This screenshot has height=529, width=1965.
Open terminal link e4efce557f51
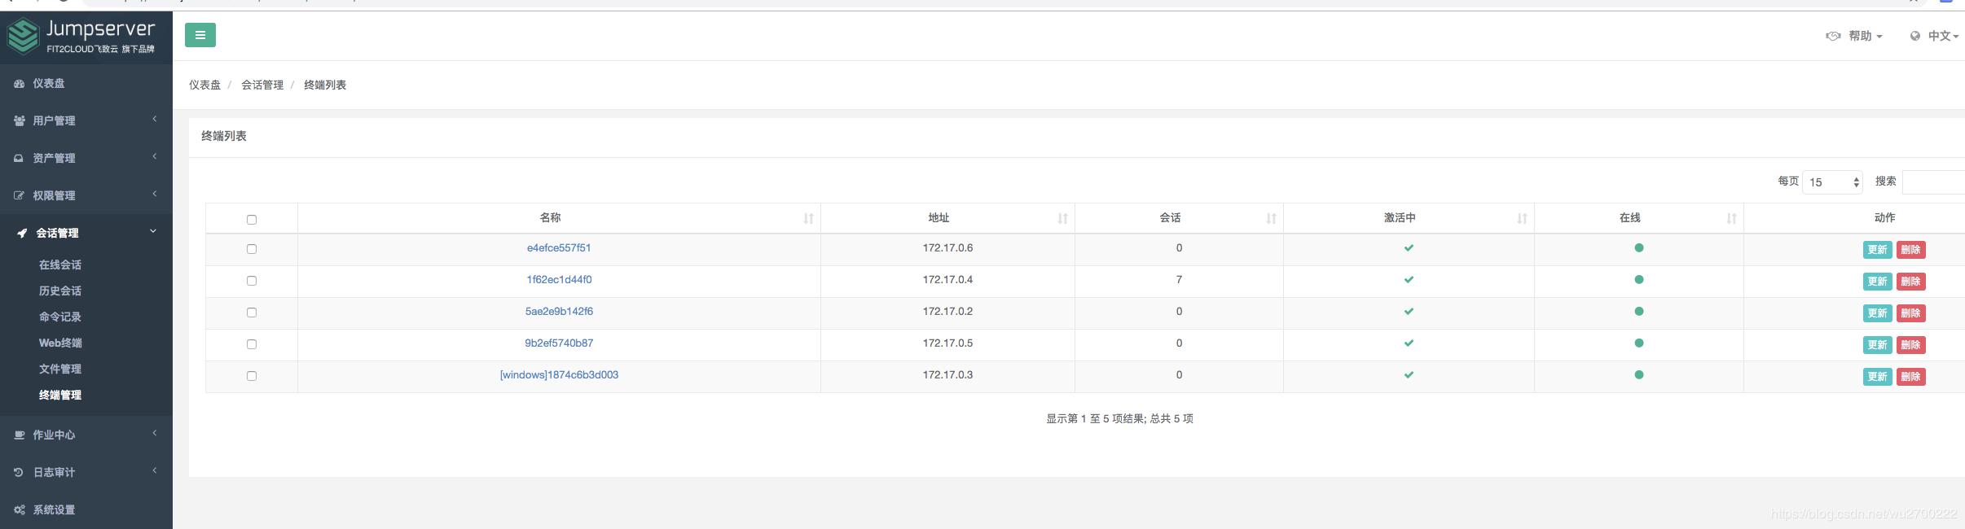tap(559, 248)
